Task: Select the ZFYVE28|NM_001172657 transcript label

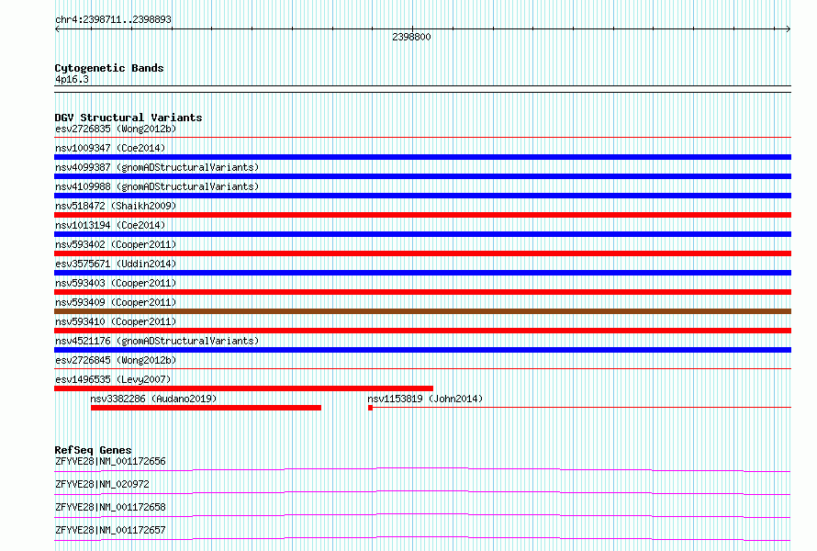Action: click(x=110, y=530)
